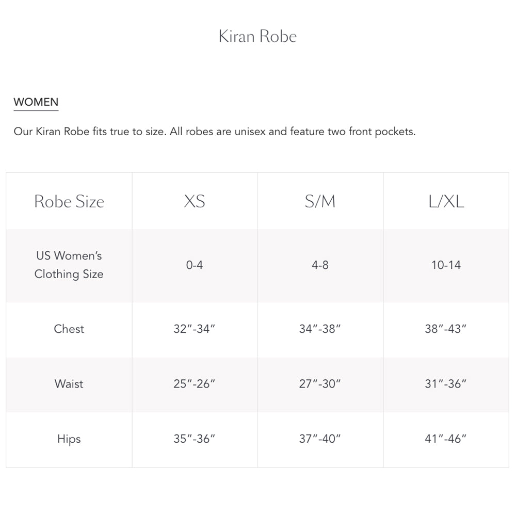Click the Chest row label

pos(69,329)
